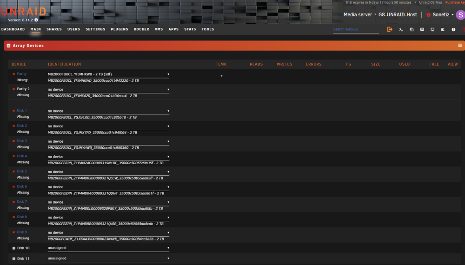Open the Users tab
The height and width of the screenshot is (265, 465).
coord(73,29)
